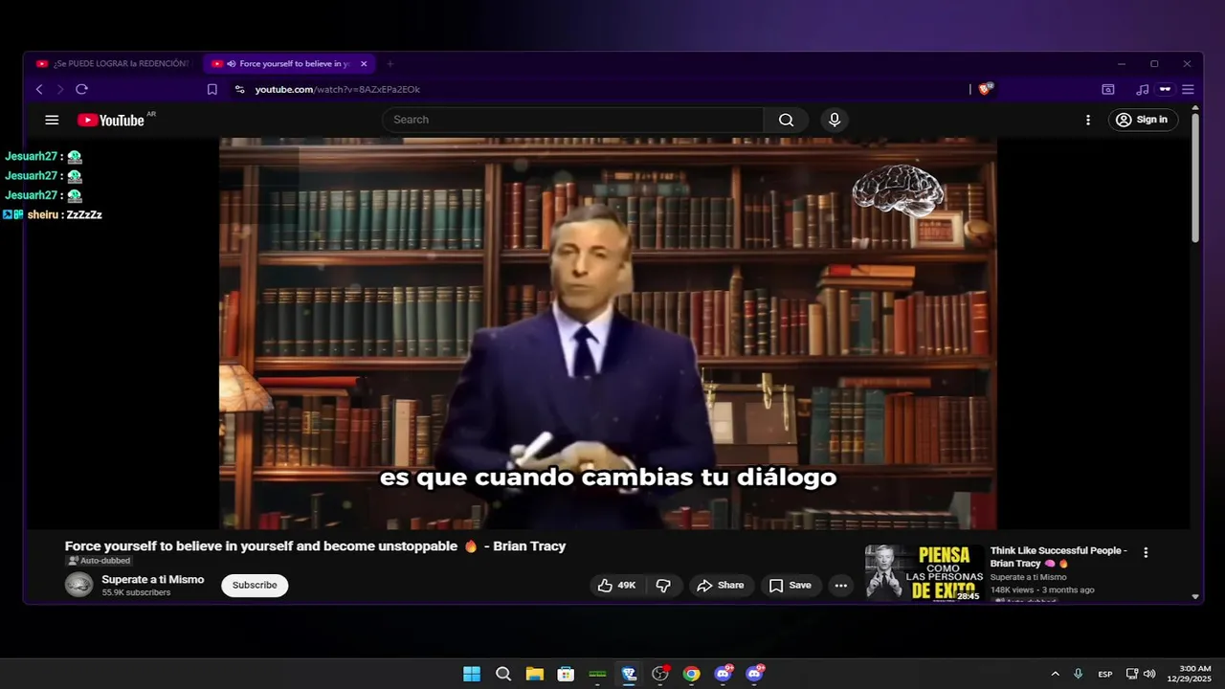Like the video with 49K button

[x=616, y=585]
